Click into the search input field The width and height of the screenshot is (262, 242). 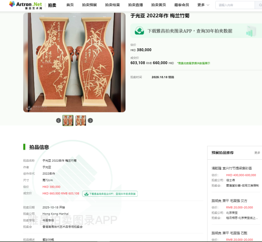coord(235,5)
